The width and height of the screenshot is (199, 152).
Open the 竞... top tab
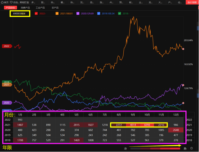(x=82, y=2)
